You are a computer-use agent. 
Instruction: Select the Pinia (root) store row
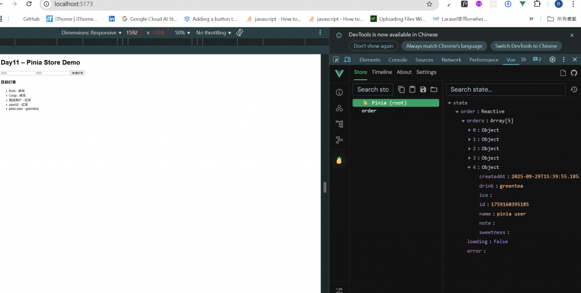pos(395,103)
